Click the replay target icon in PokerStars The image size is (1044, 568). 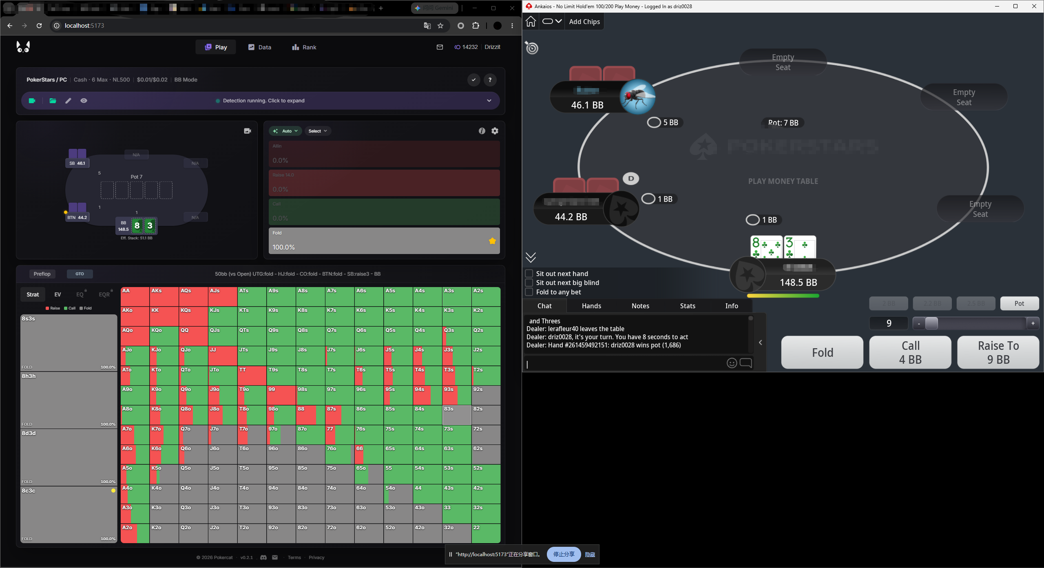point(531,48)
